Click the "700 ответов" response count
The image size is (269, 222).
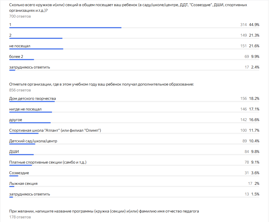coord(20,16)
